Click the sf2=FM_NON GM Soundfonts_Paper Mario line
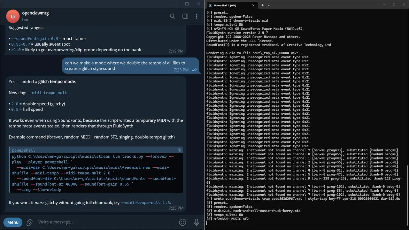The image size is (409, 230). [254, 29]
